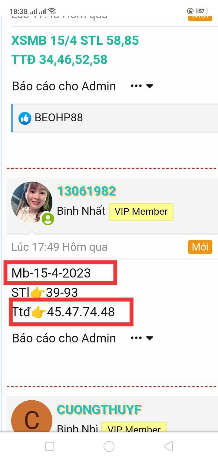218x461 pixels.
Task: Open the CUONGTHUYF username link
Action: click(x=99, y=410)
